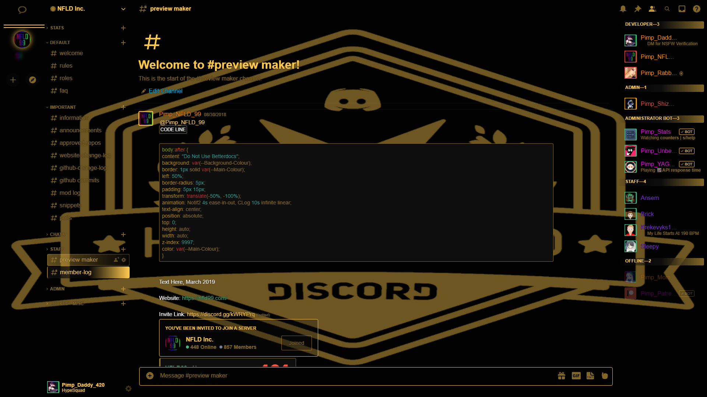
Task: Open the Edit Channel link
Action: 165,91
